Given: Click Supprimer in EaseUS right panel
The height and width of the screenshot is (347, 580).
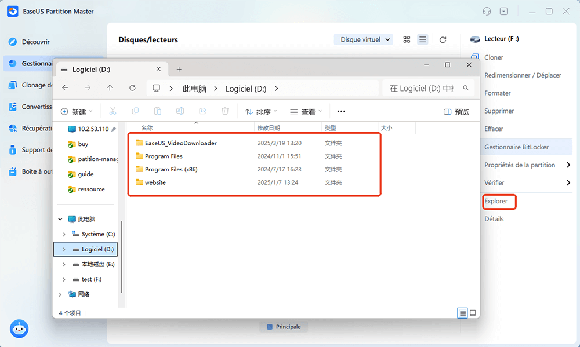Looking at the screenshot, I should (x=499, y=111).
